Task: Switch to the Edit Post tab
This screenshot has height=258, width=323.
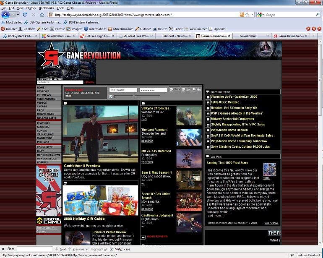Action: tap(175, 36)
